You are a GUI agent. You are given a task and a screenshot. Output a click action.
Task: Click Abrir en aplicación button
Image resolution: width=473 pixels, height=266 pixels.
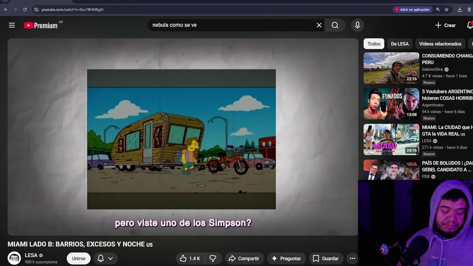click(412, 10)
